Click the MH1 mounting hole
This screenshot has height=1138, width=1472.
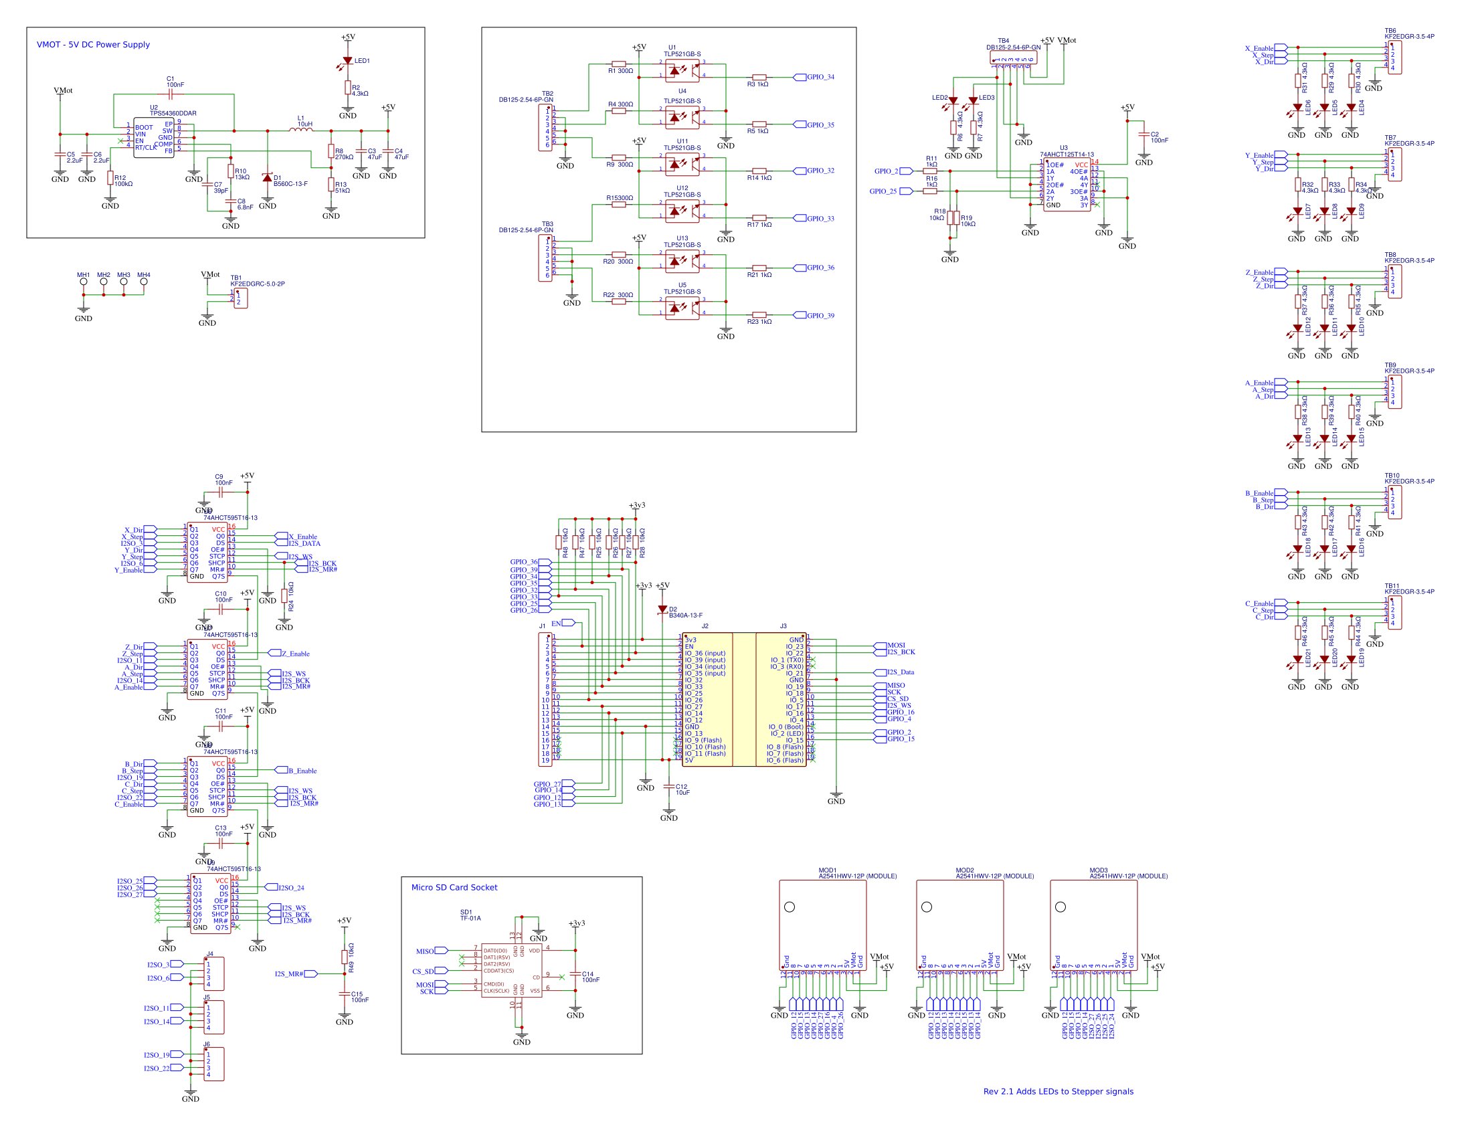click(83, 282)
